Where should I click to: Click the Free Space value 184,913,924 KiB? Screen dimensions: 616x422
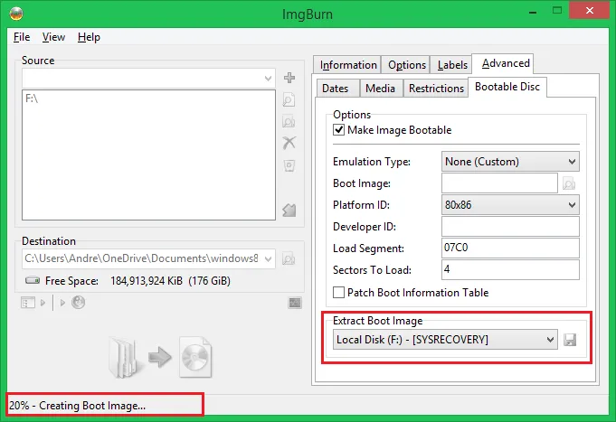(147, 281)
